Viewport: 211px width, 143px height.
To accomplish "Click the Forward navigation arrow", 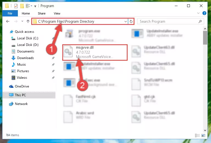I will (x=16, y=21).
